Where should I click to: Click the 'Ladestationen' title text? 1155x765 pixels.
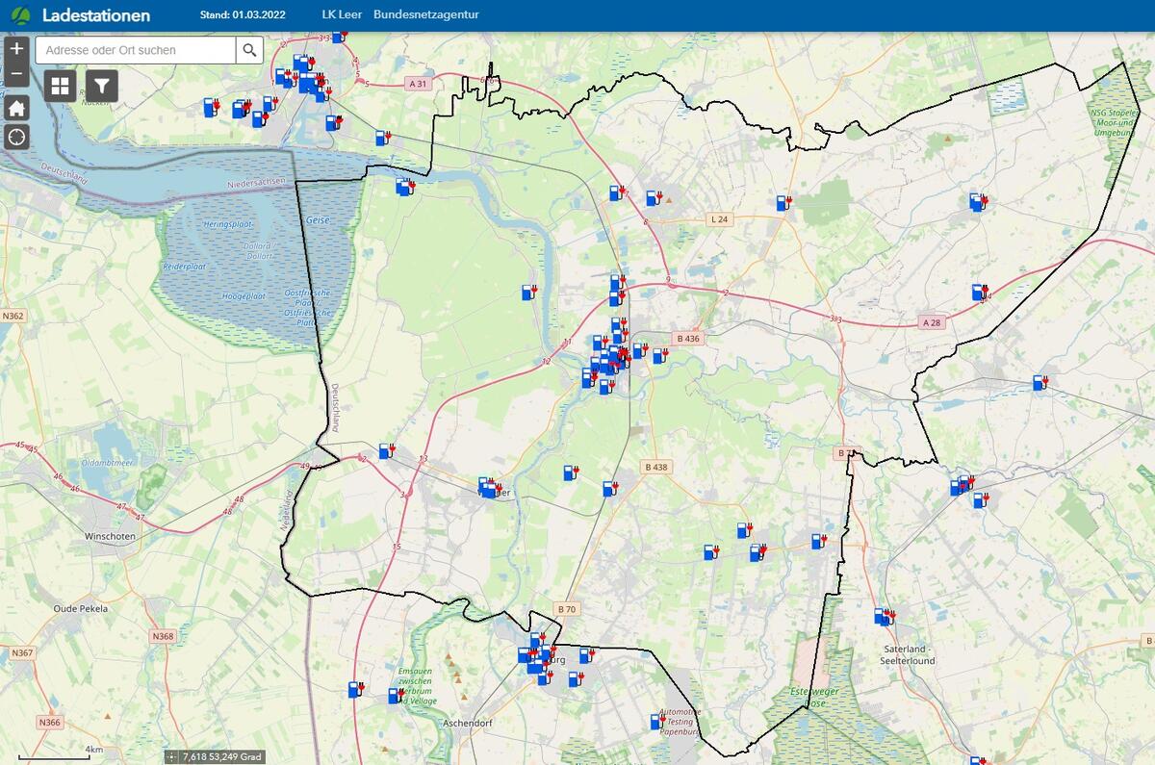point(96,15)
